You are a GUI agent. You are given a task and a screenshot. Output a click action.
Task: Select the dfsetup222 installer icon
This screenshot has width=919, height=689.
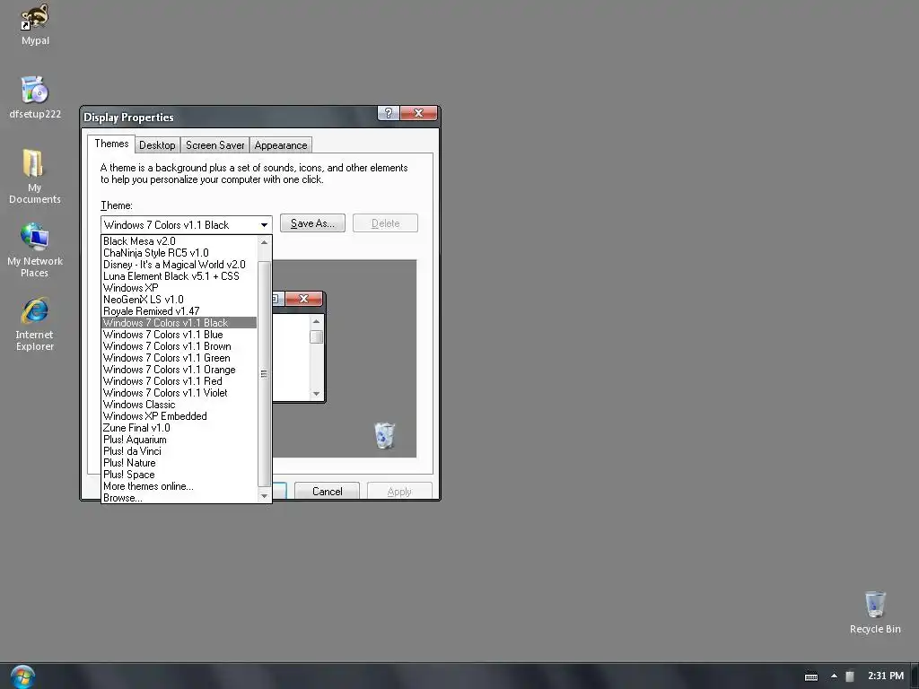coord(35,97)
